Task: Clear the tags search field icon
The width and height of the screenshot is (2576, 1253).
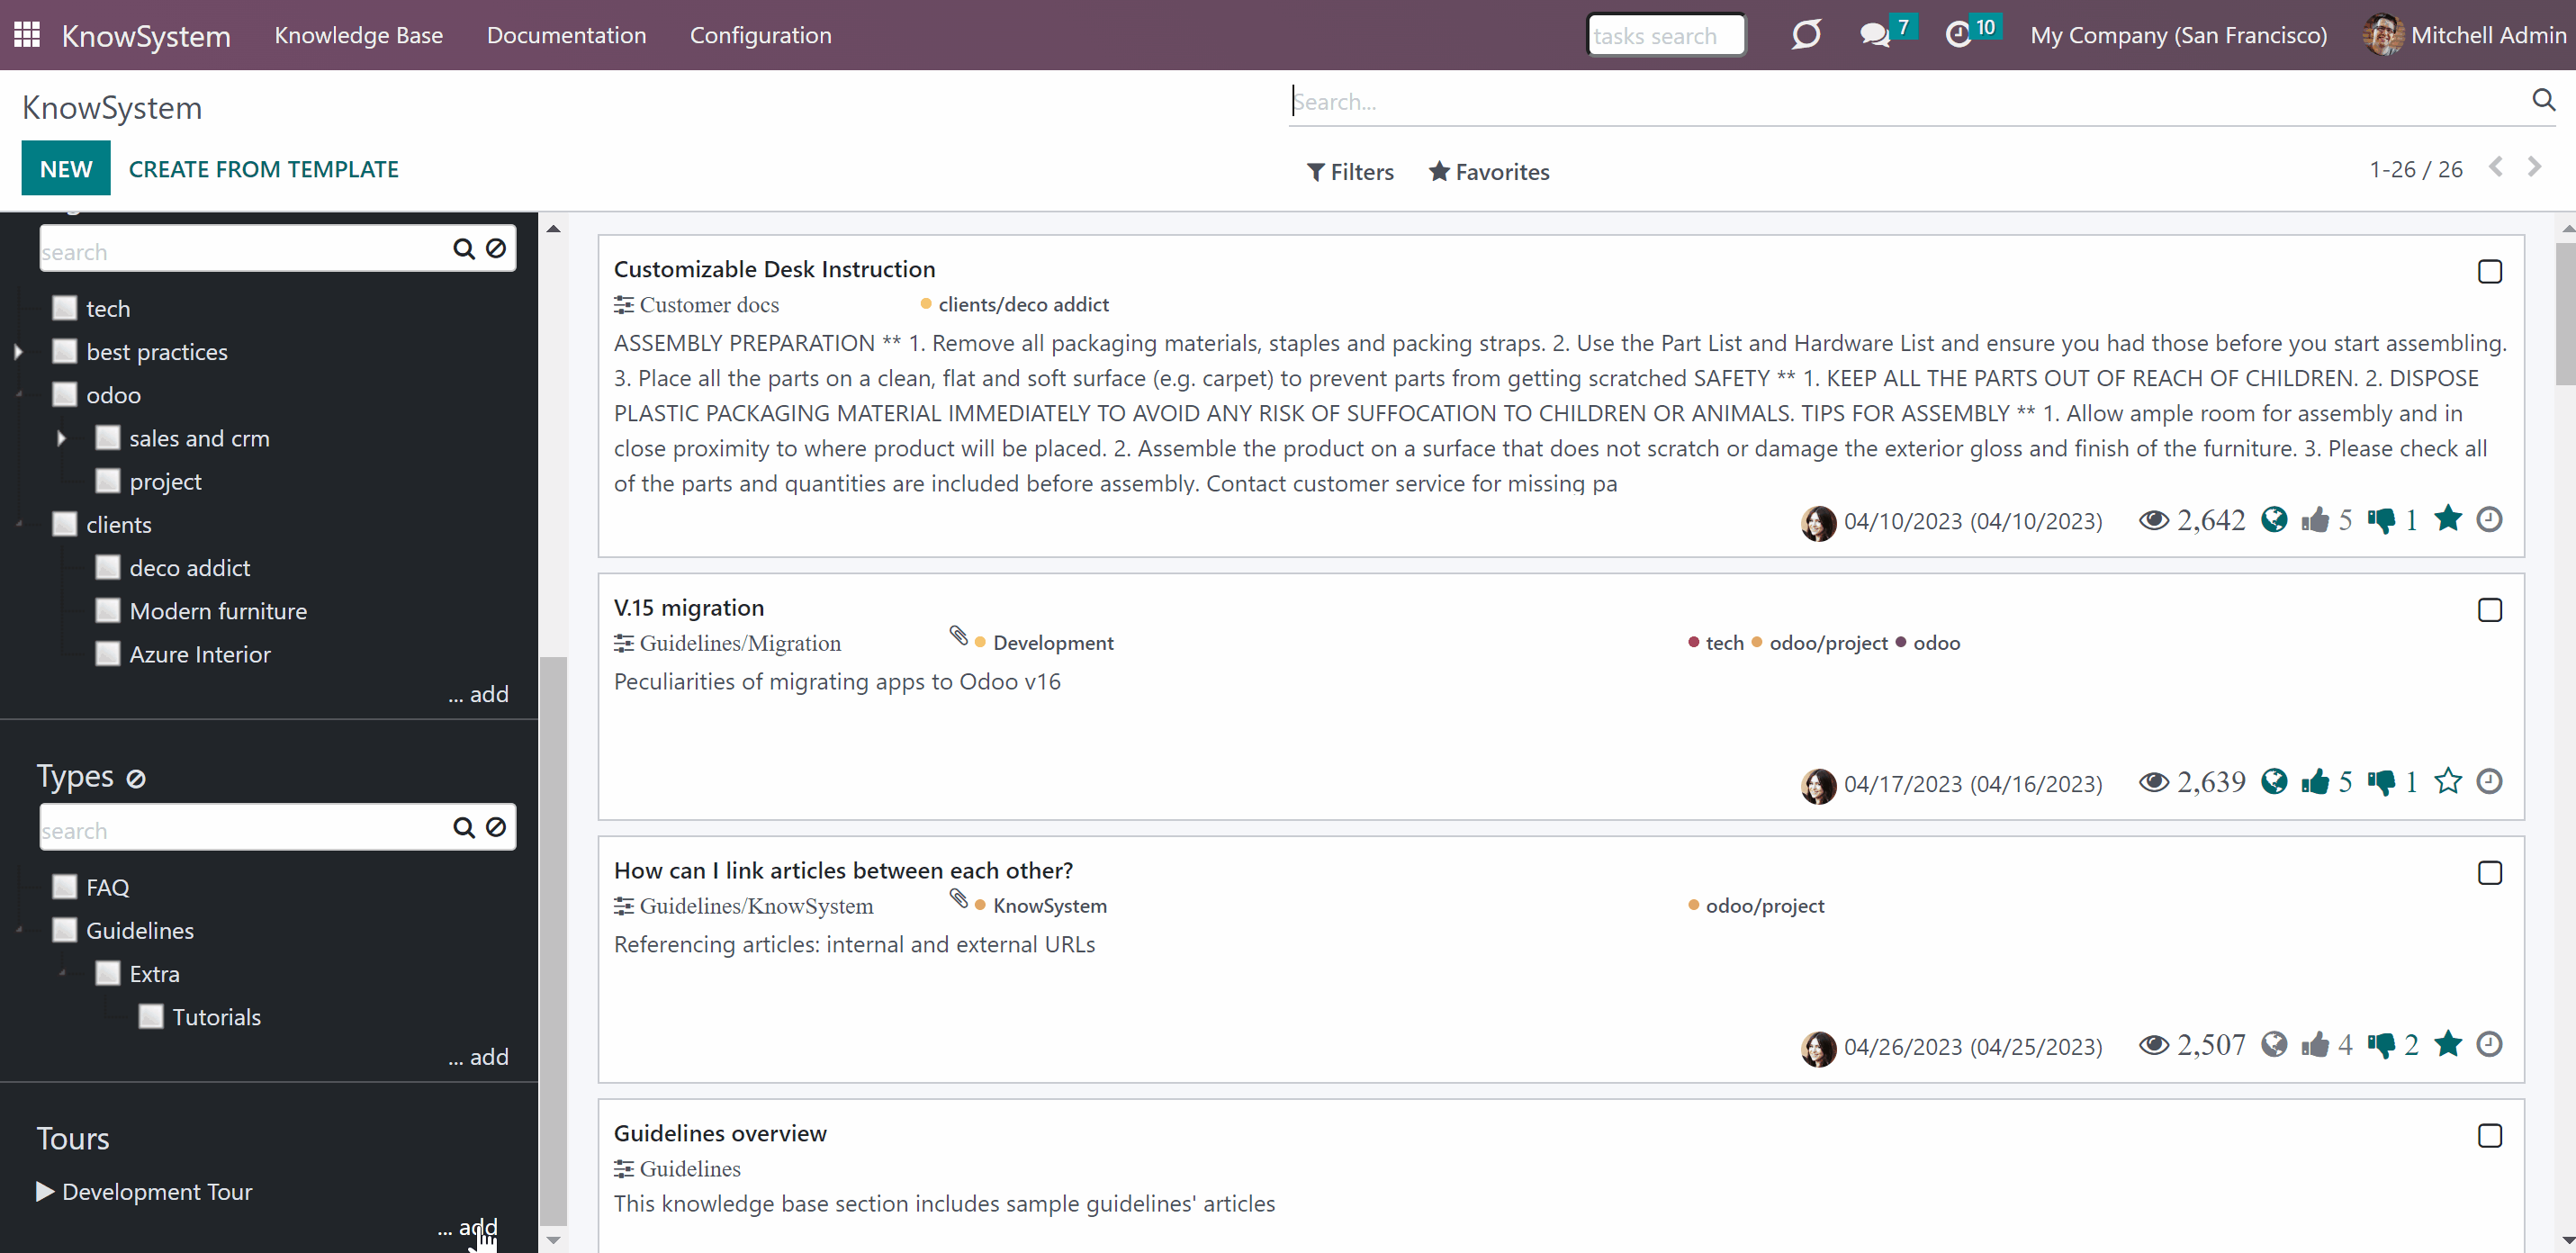Action: [496, 249]
